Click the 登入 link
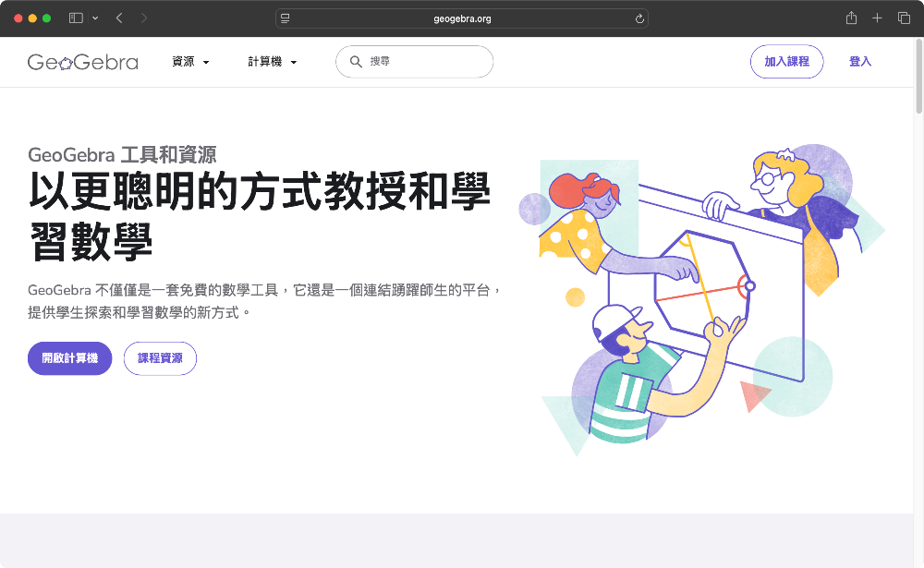Viewport: 924px width, 568px height. pos(859,61)
